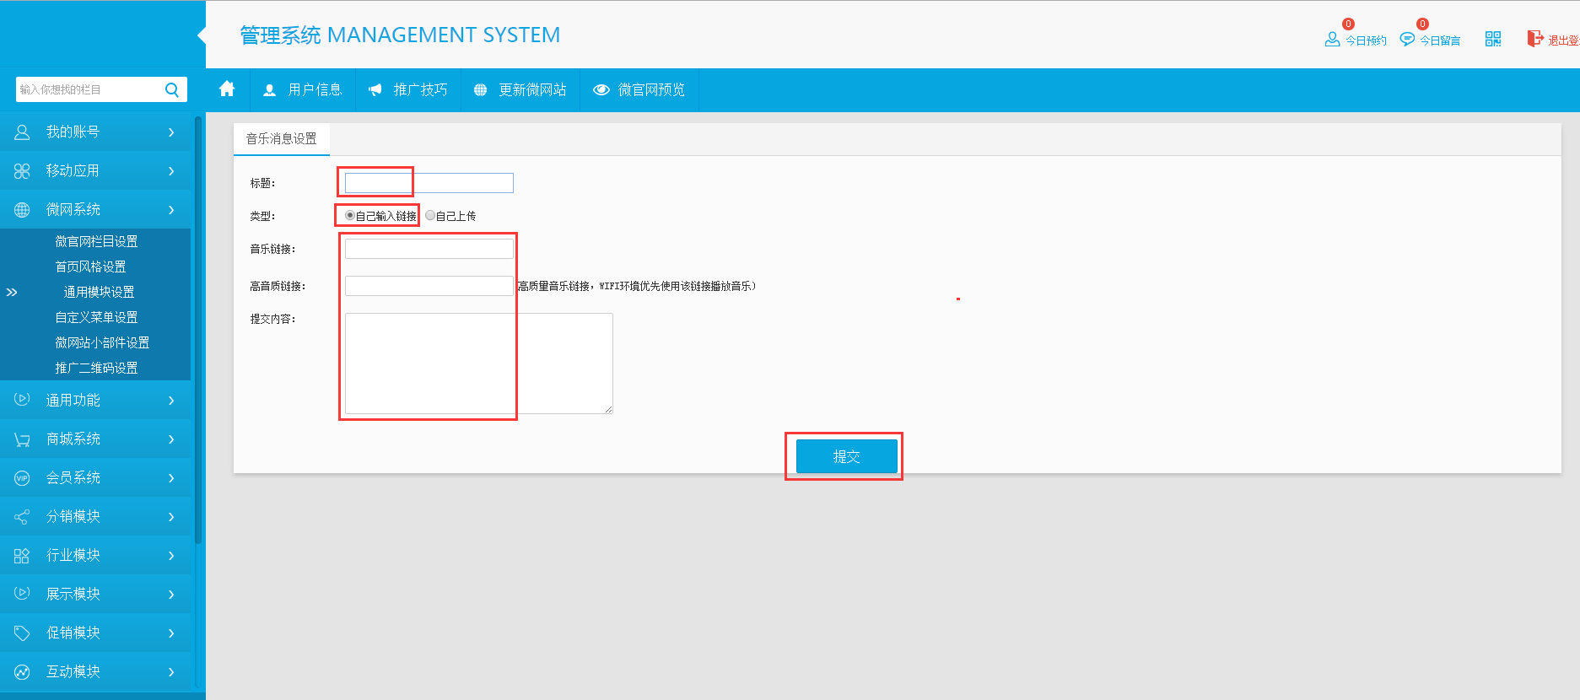This screenshot has height=700, width=1580.
Task: Click the home icon in navigation bar
Action: tap(227, 89)
